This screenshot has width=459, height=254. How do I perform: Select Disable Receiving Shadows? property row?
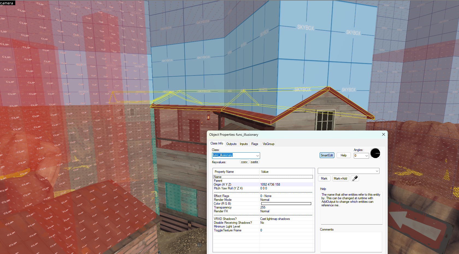(x=263, y=223)
